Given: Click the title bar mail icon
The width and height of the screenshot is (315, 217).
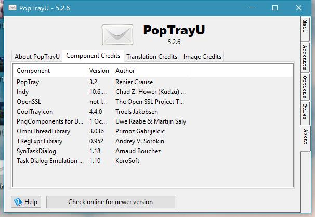Looking at the screenshot, I should point(12,8).
